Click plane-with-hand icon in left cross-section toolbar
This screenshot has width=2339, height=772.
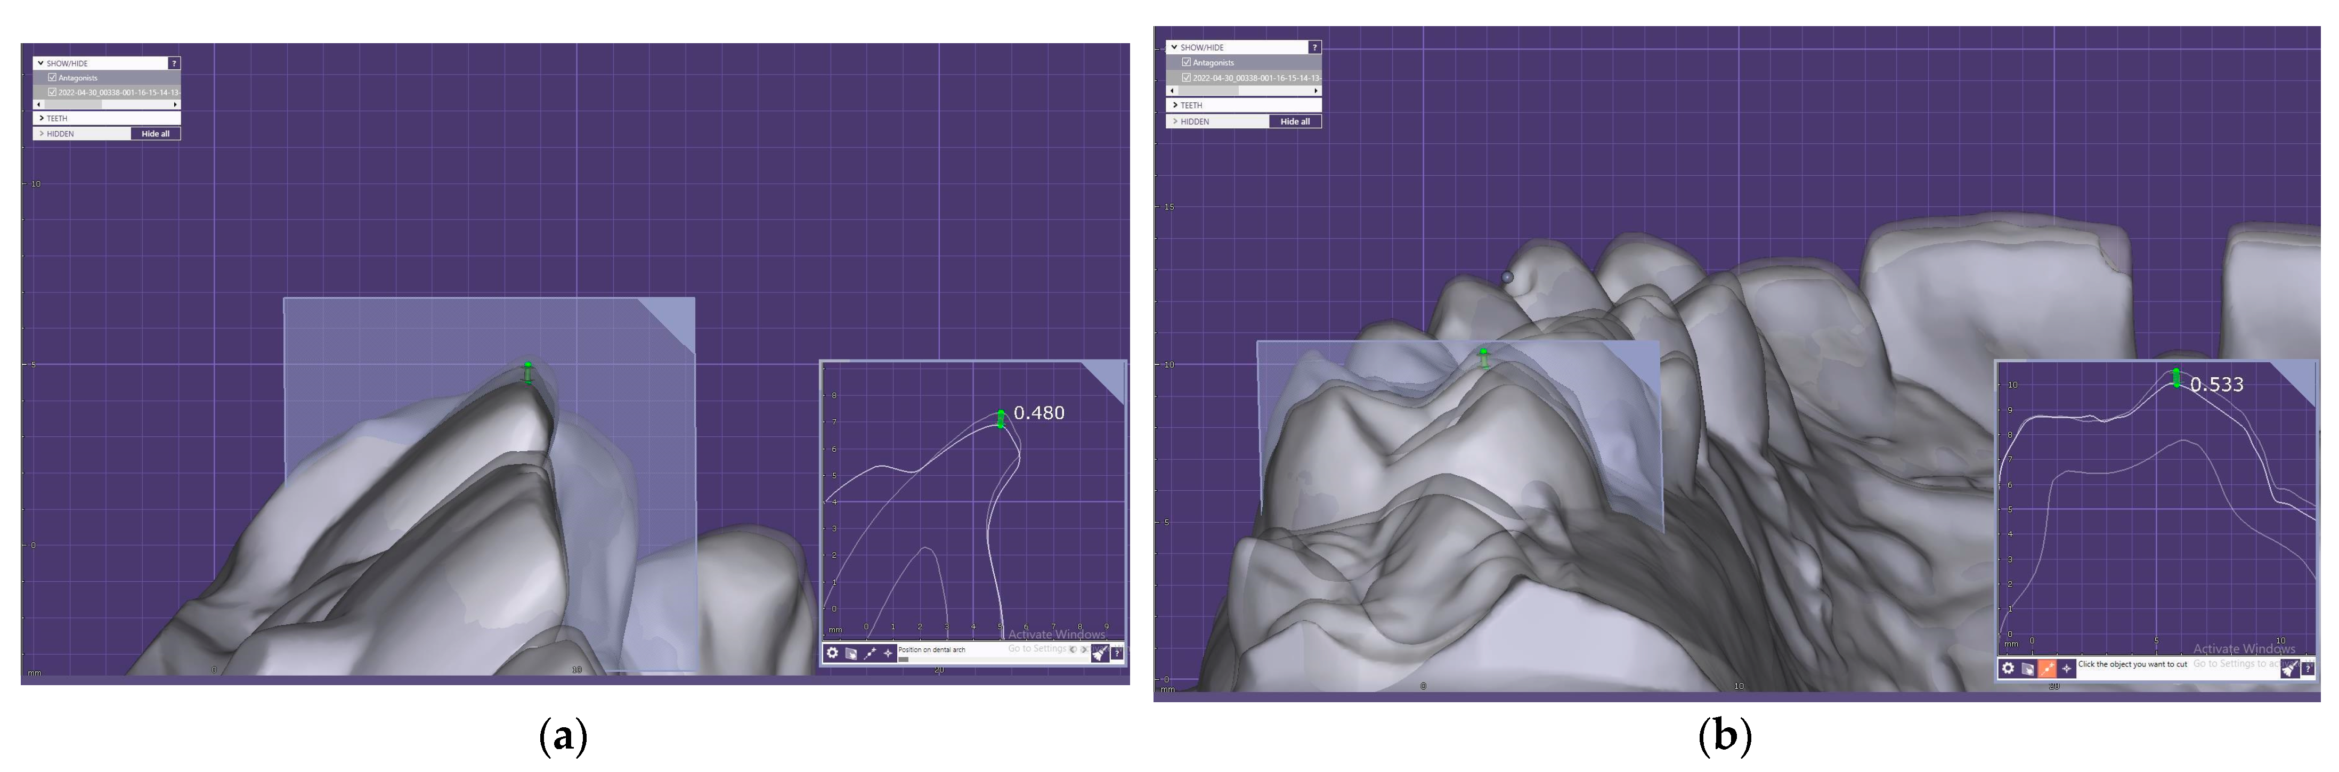point(851,653)
